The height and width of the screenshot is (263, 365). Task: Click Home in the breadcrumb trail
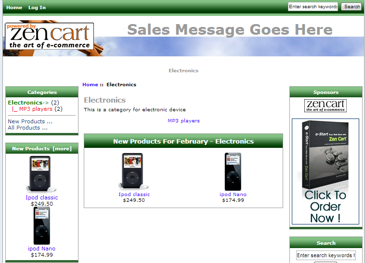click(90, 85)
